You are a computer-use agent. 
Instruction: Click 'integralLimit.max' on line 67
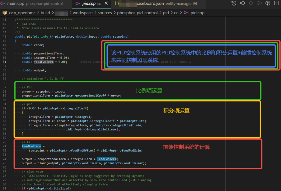102,130
